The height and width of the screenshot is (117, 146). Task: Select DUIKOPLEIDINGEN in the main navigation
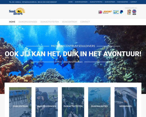[28, 22]
